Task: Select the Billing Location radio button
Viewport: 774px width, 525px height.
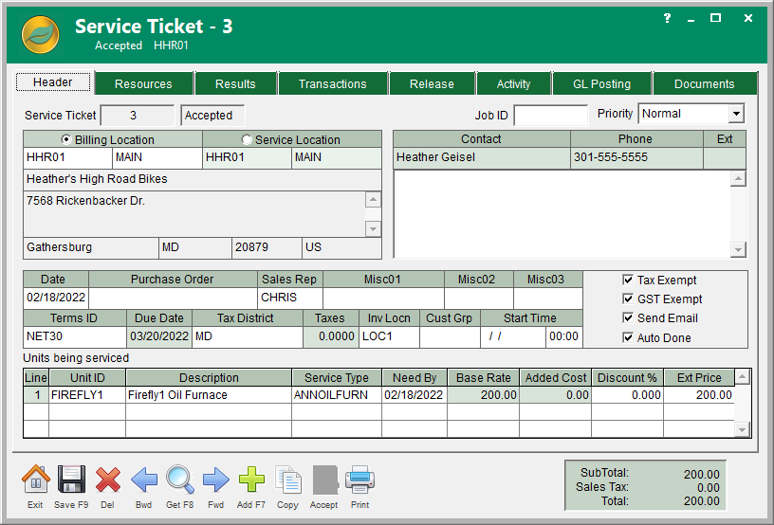Action: 65,139
